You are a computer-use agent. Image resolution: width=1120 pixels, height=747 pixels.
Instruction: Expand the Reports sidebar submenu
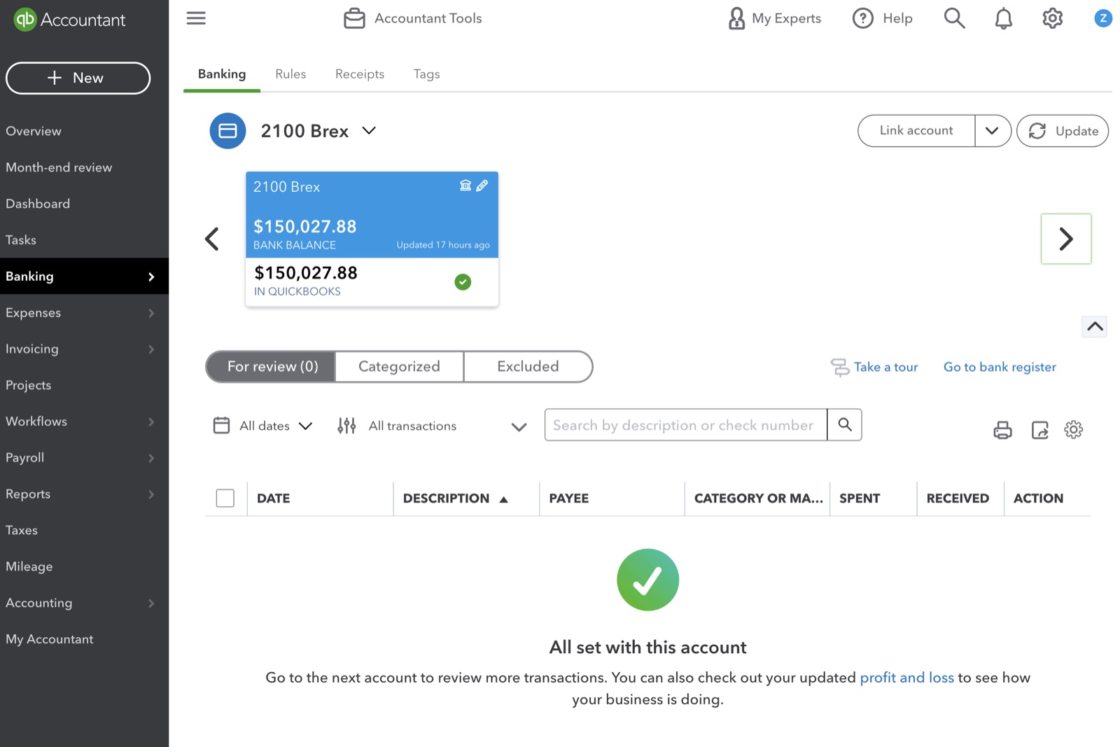[x=151, y=494]
